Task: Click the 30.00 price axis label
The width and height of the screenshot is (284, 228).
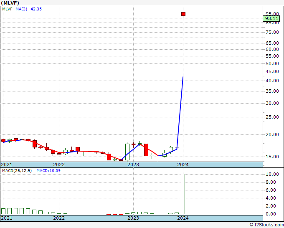Action: click(272, 103)
